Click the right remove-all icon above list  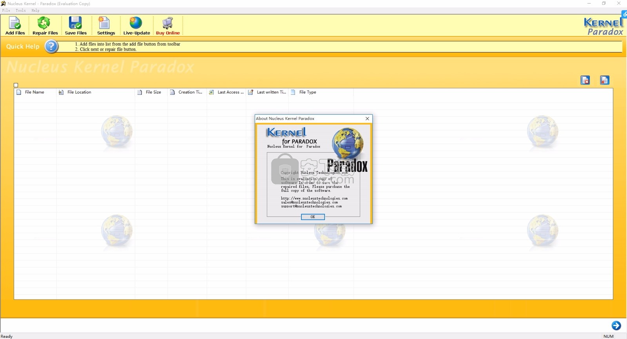point(605,80)
